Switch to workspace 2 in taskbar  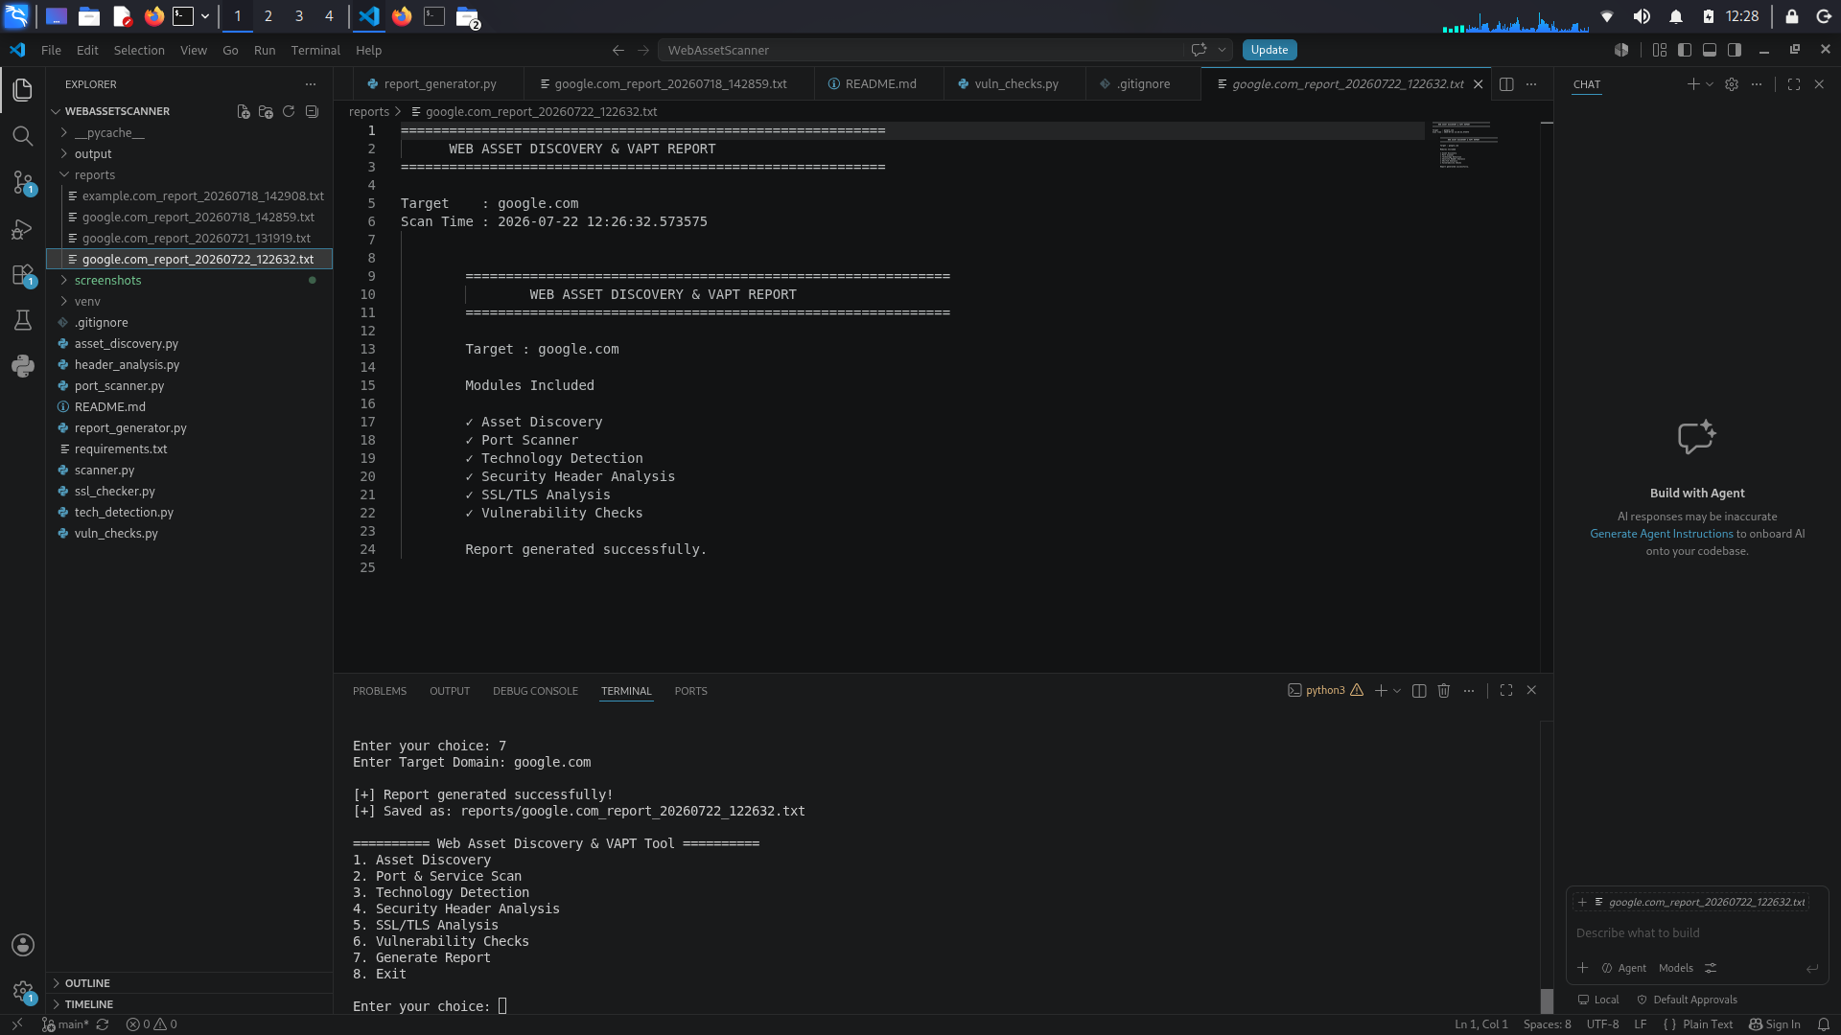click(x=268, y=16)
